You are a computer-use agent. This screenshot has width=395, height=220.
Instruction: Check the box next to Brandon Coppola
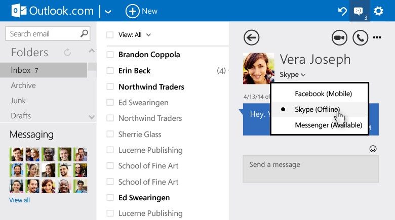[x=110, y=55]
